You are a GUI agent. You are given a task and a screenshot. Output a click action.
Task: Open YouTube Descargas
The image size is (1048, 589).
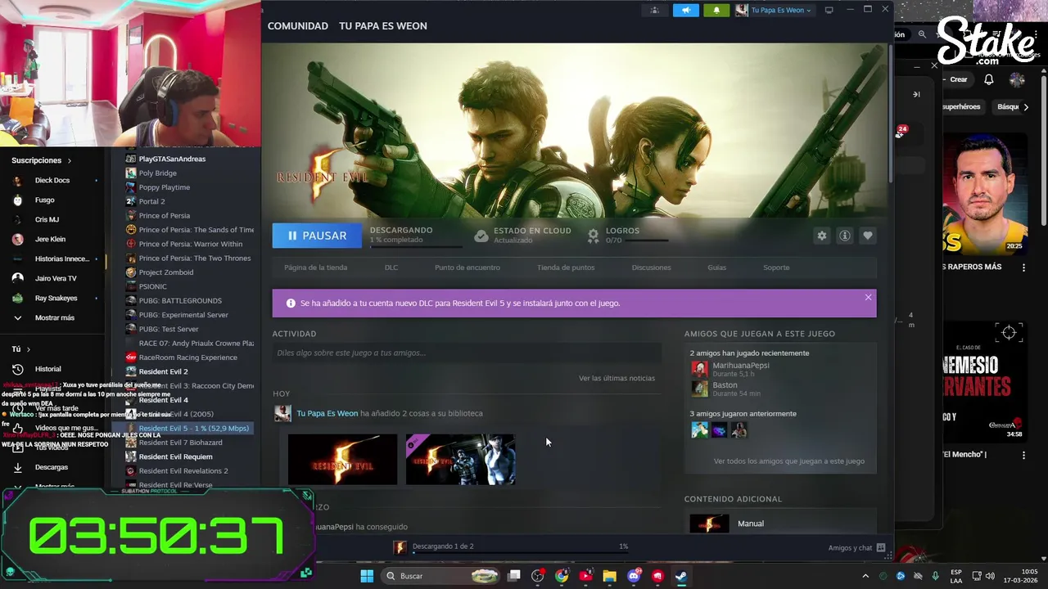[51, 467]
